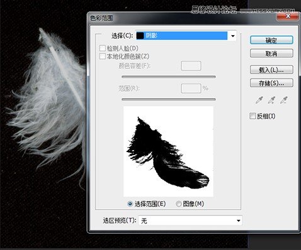This screenshot has height=250, width=301.
Task: Open the 载入(L)... load dialog
Action: tap(271, 70)
